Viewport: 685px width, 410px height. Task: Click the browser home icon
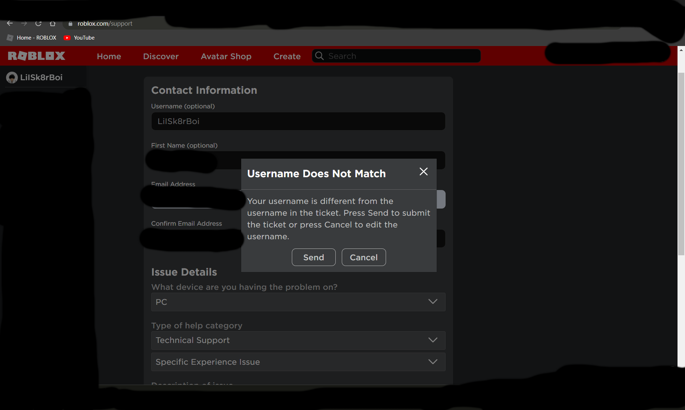[x=52, y=24]
